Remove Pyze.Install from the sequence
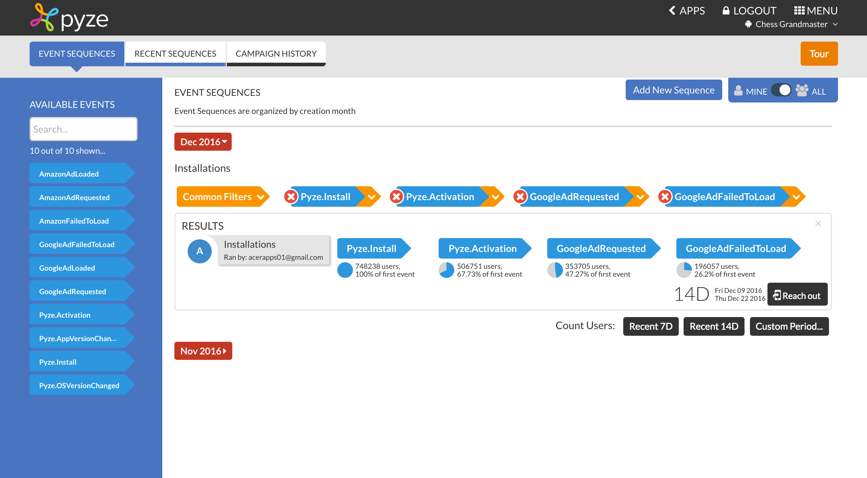 291,197
